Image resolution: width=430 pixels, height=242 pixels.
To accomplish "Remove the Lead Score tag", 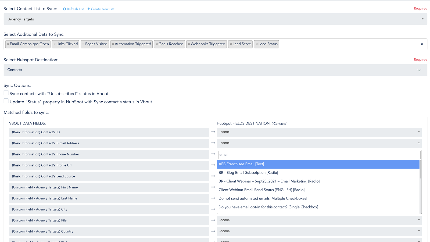I will point(231,44).
